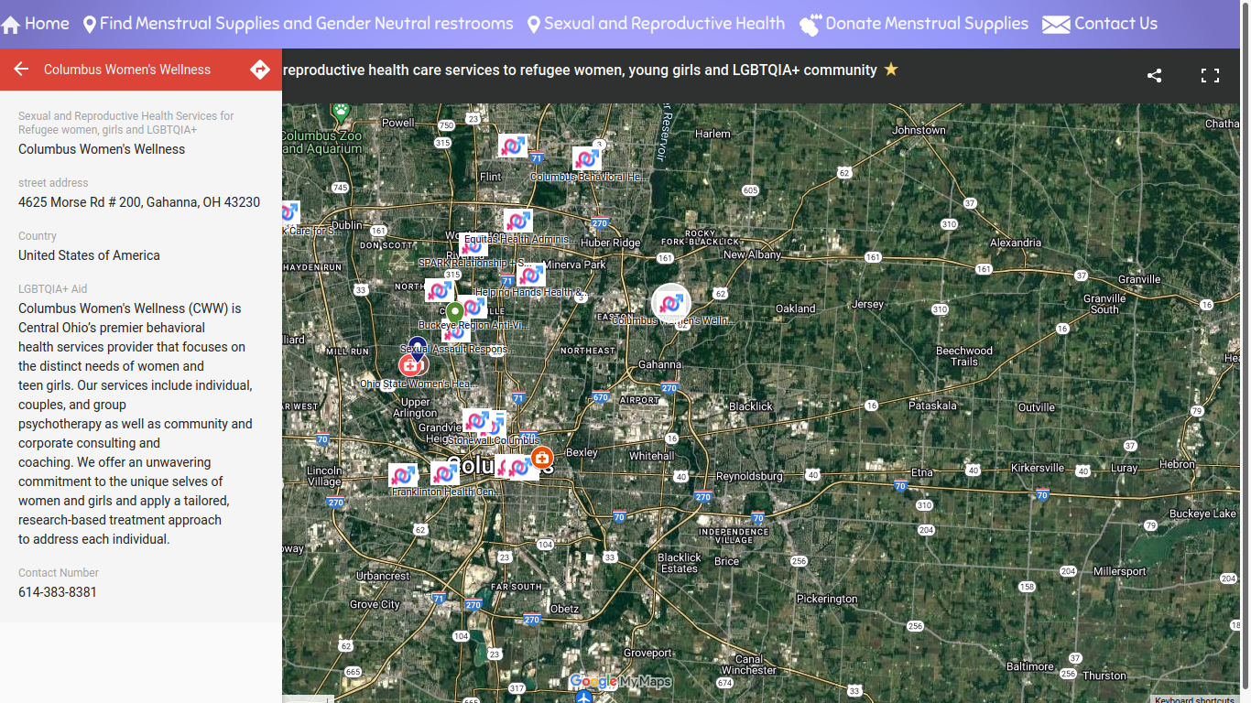1251x703 pixels.
Task: Select the Helping Hands Health marker
Action: pos(530,276)
